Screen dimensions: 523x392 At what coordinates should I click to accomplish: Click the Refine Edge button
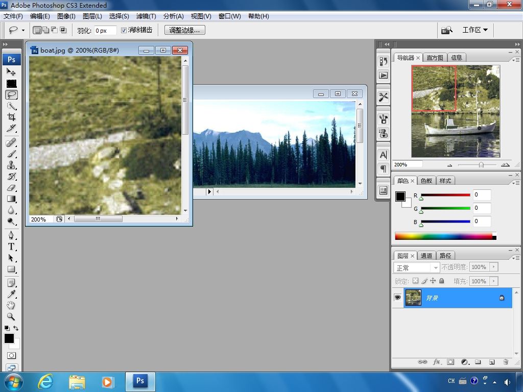point(185,30)
